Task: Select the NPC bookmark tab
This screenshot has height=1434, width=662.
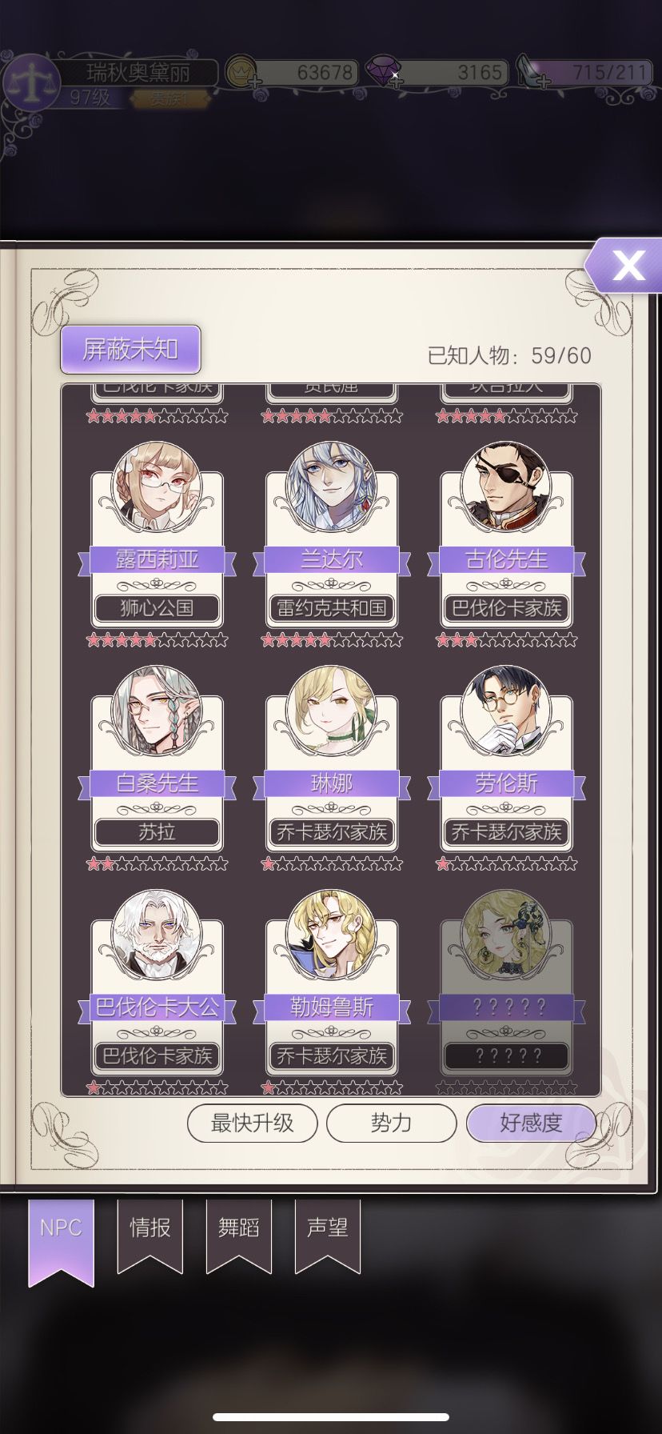Action: (x=62, y=1241)
